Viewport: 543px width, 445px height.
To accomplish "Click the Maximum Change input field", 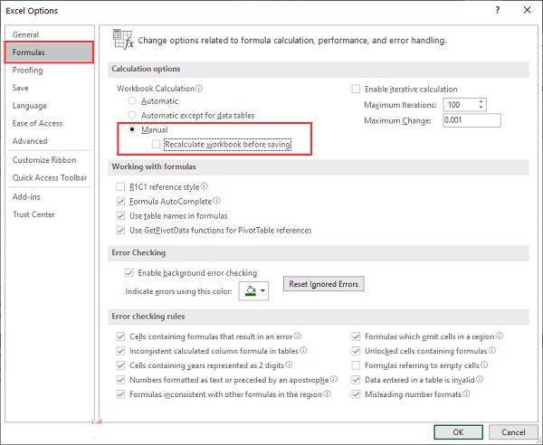I will click(472, 120).
